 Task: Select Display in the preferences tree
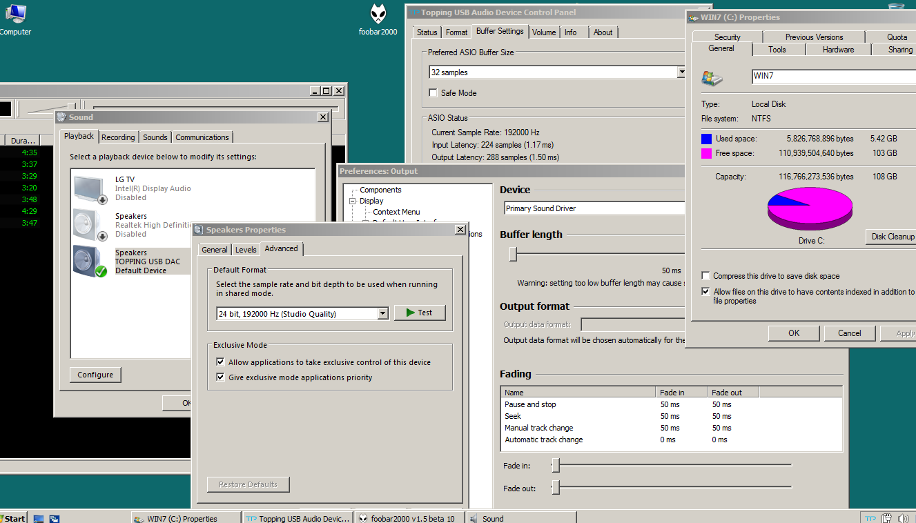(x=371, y=201)
